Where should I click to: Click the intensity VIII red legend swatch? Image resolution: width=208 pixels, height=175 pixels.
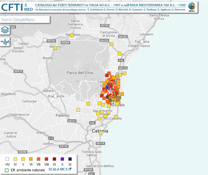46,159
